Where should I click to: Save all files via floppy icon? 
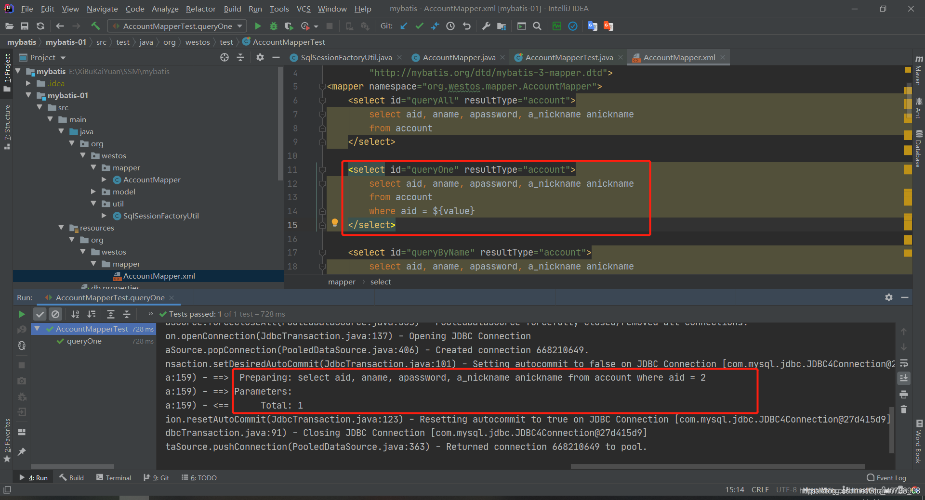pos(25,26)
